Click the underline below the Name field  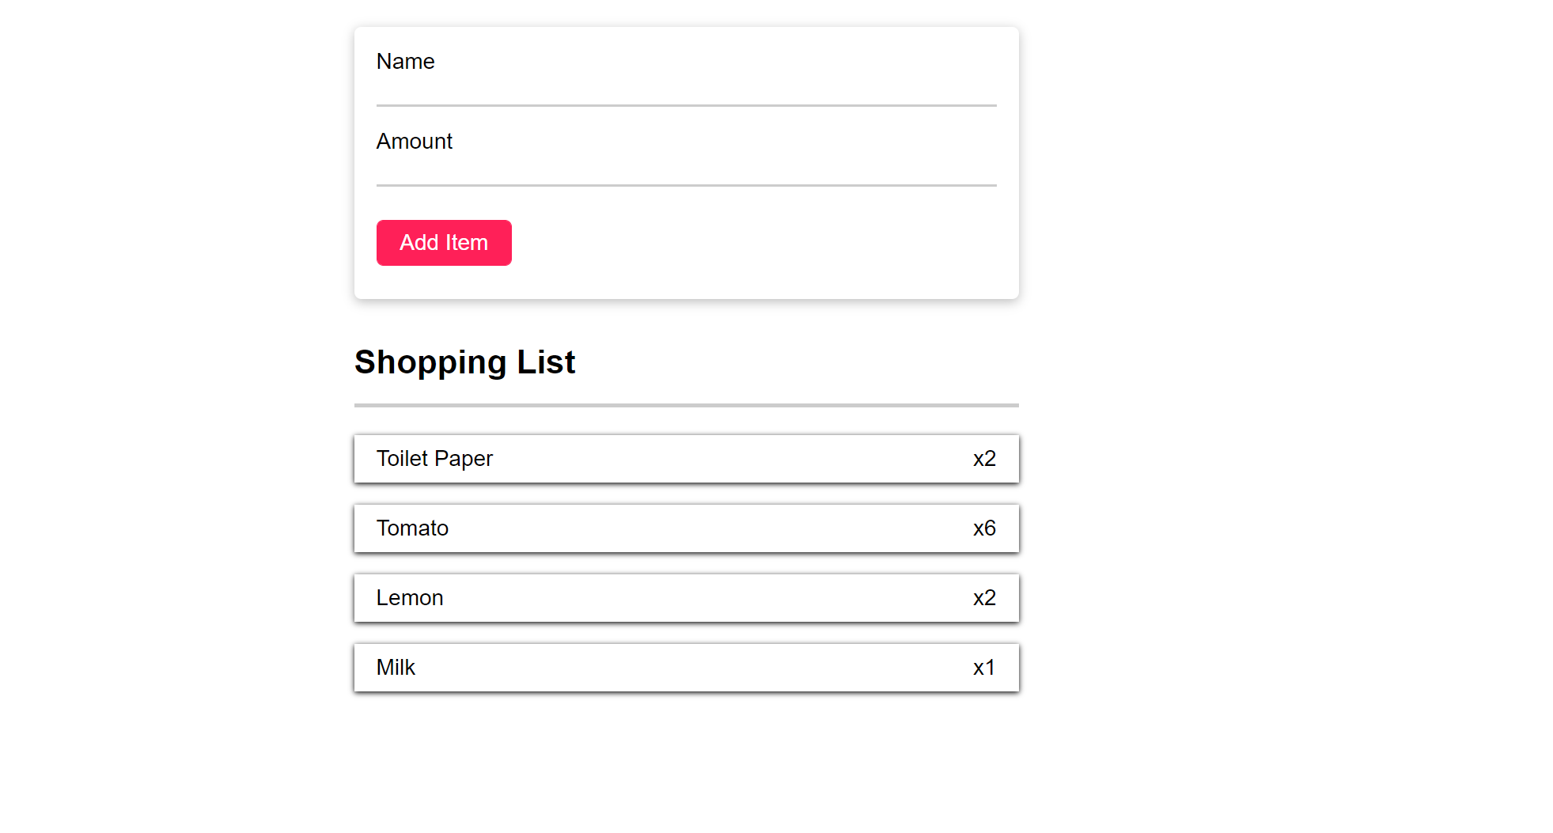pyautogui.click(x=685, y=105)
